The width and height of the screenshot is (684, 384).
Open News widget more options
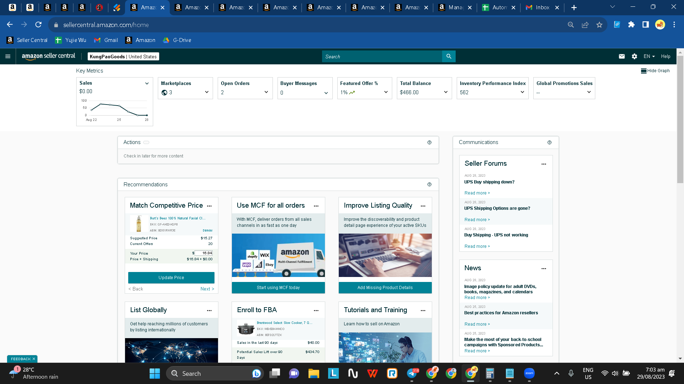[544, 268]
